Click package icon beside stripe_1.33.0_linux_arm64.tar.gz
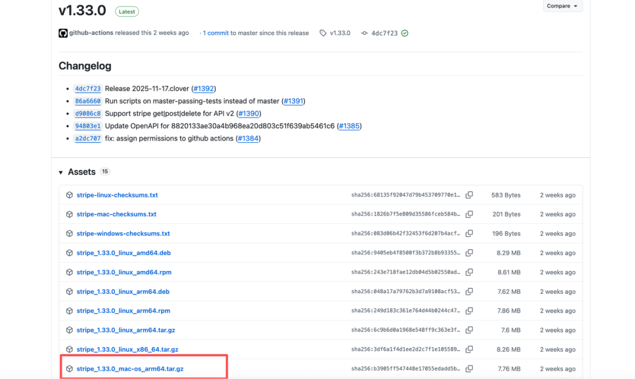The image size is (635, 379). [x=69, y=330]
